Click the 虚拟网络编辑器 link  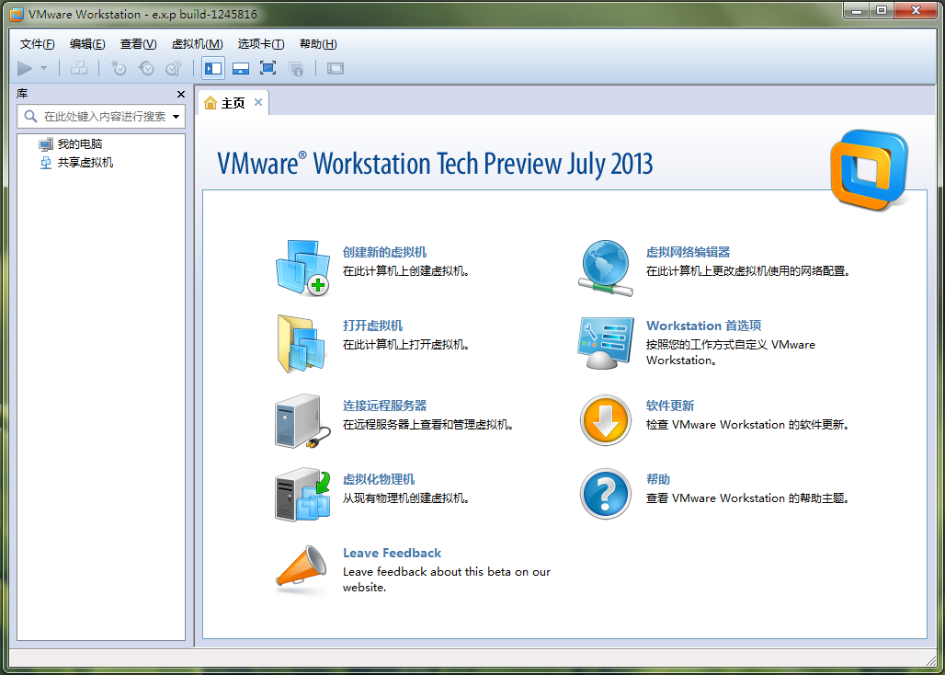tap(688, 253)
